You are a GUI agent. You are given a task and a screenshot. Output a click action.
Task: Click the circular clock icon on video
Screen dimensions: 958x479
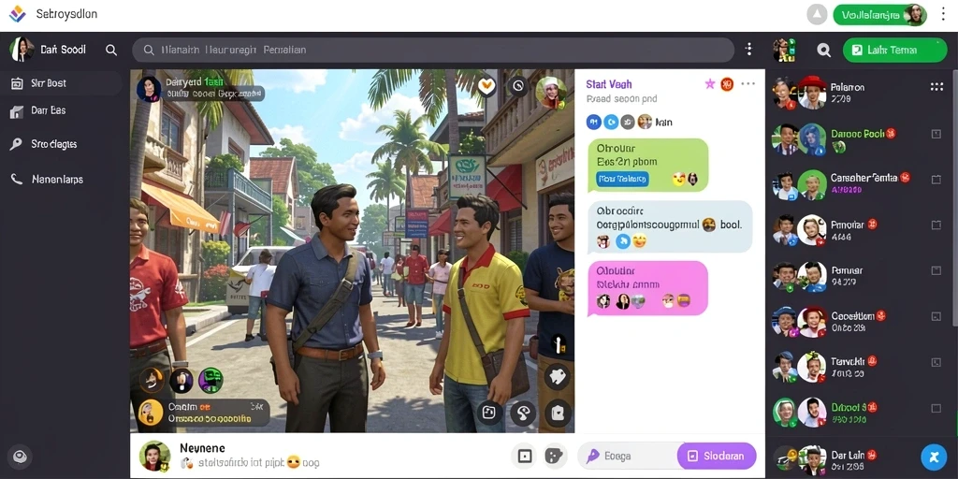(x=518, y=86)
